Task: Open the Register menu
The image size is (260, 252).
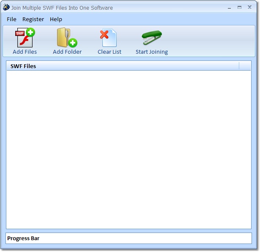Action: click(33, 19)
